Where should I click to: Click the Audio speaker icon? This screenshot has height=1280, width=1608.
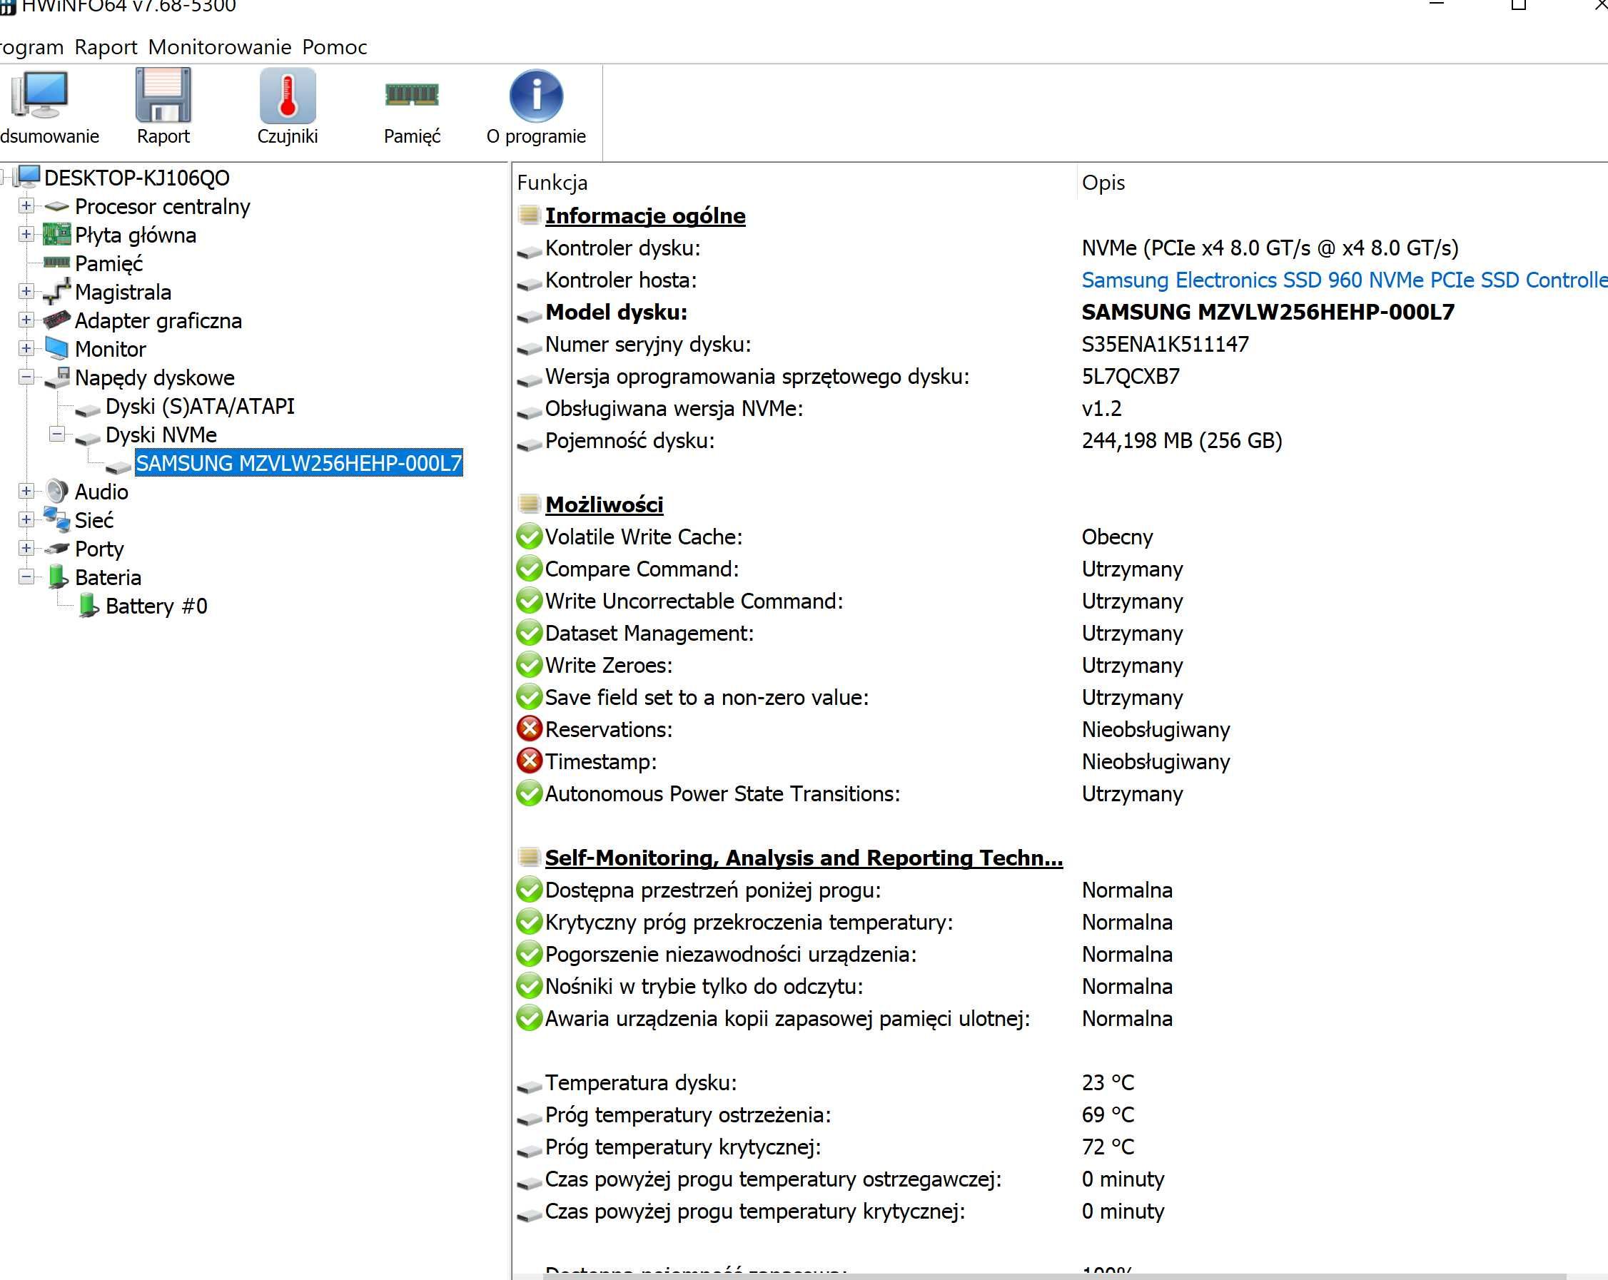point(56,491)
